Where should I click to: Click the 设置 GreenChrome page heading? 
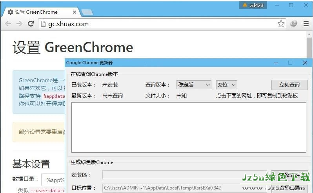73,47
